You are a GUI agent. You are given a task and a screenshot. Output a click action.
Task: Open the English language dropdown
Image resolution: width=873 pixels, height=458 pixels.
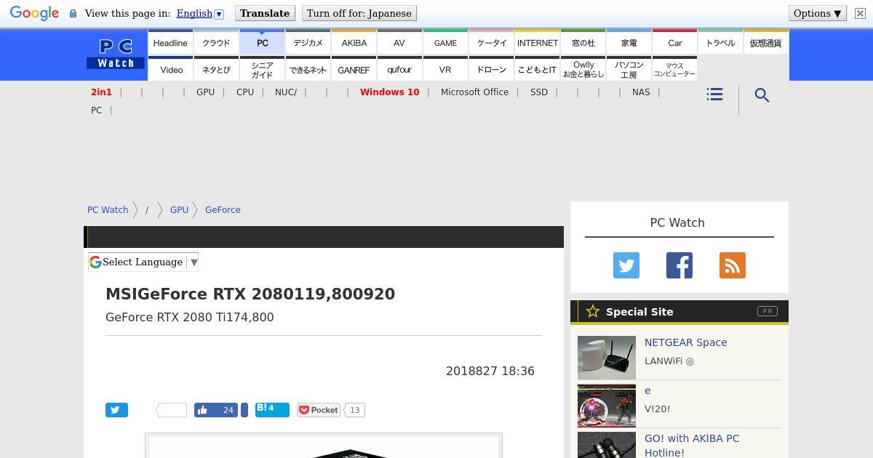[x=200, y=13]
